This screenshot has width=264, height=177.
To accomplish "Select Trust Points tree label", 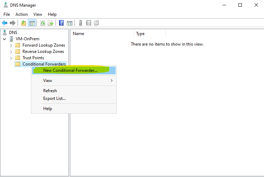I will pos(33,58).
